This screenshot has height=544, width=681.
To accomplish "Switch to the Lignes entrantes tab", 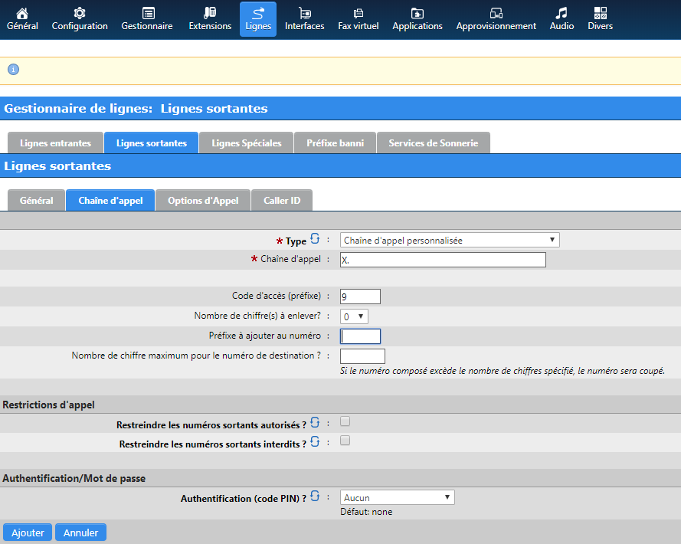I will 55,143.
